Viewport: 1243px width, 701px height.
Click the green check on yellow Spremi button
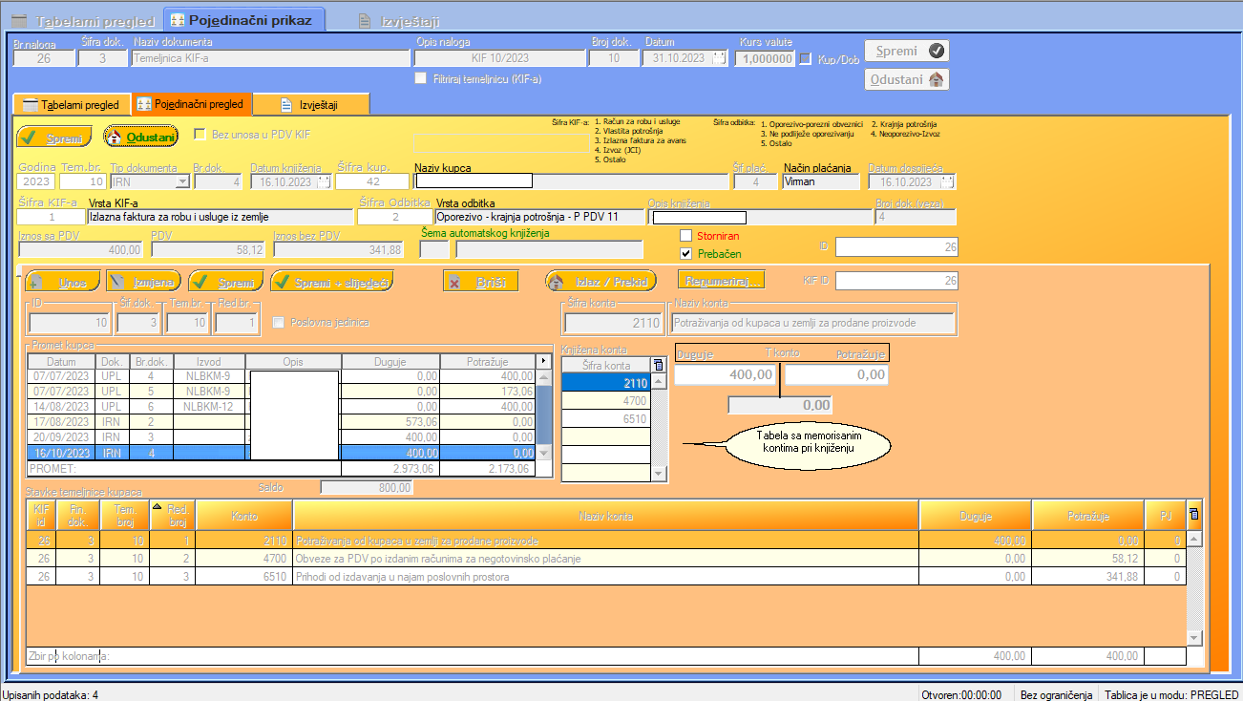pyautogui.click(x=29, y=138)
